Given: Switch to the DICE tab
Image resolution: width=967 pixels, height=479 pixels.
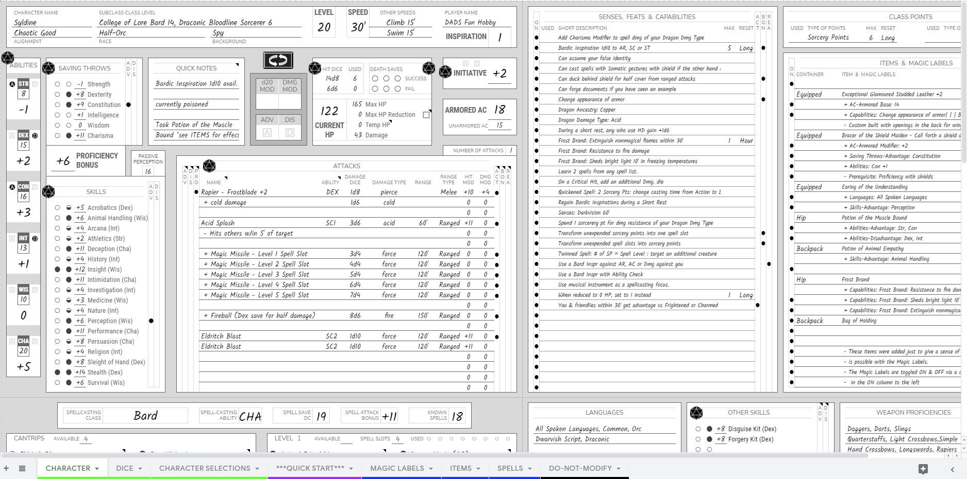Looking at the screenshot, I should [x=124, y=468].
